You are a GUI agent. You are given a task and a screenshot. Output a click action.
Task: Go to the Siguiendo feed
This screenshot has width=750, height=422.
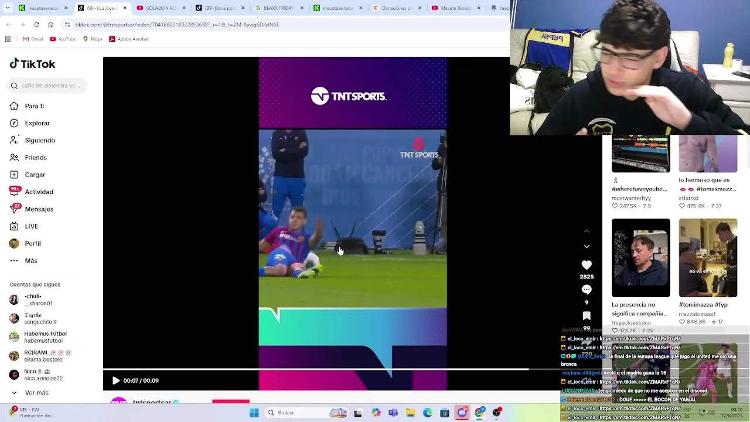pos(33,140)
